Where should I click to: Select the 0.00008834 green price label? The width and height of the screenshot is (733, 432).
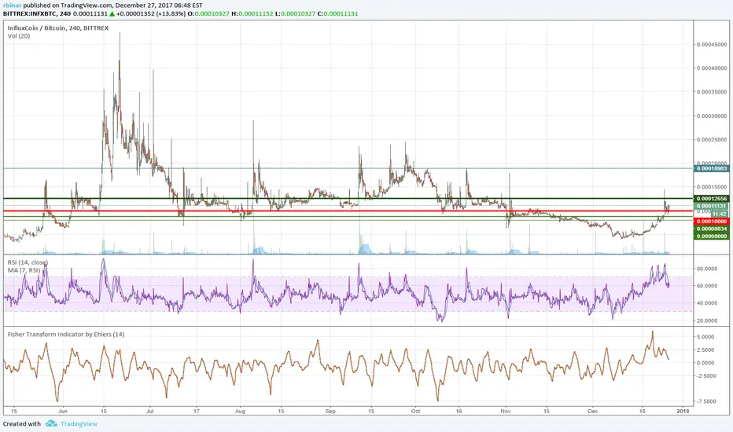(712, 229)
